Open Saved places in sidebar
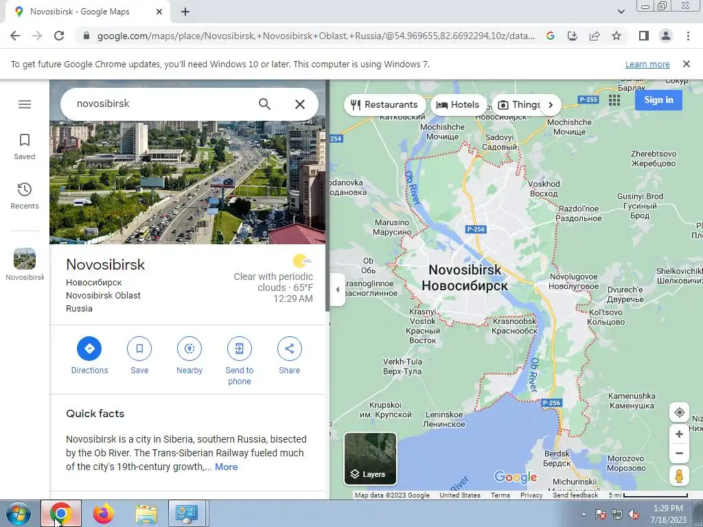Image resolution: width=703 pixels, height=527 pixels. (x=25, y=147)
